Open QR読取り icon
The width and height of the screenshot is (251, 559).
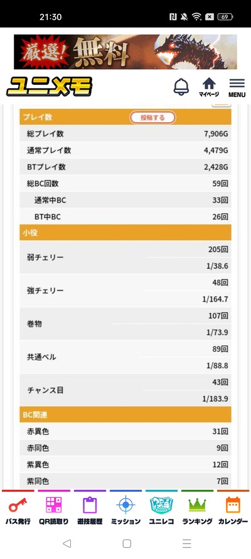54,510
